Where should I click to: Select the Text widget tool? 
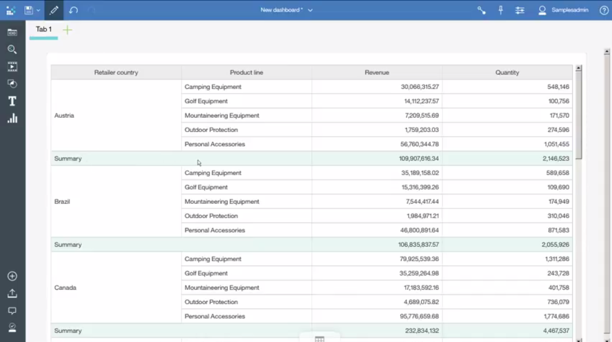(x=12, y=102)
